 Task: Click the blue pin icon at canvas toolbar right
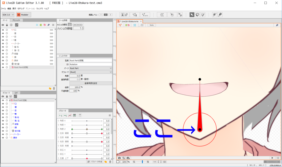pyautogui.click(x=277, y=25)
